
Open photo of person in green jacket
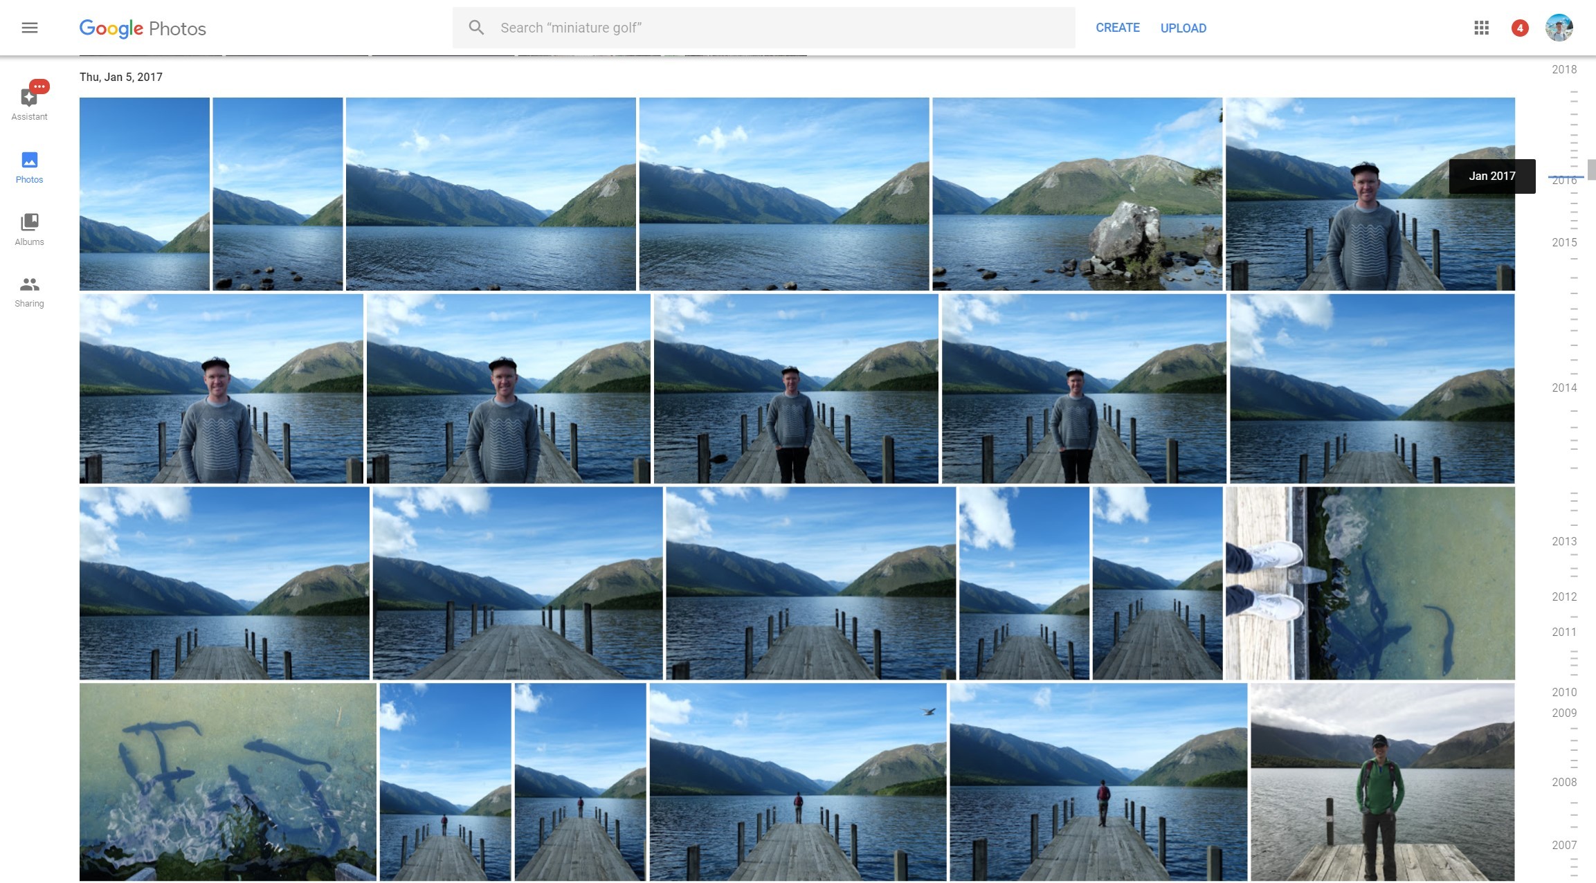(1382, 782)
